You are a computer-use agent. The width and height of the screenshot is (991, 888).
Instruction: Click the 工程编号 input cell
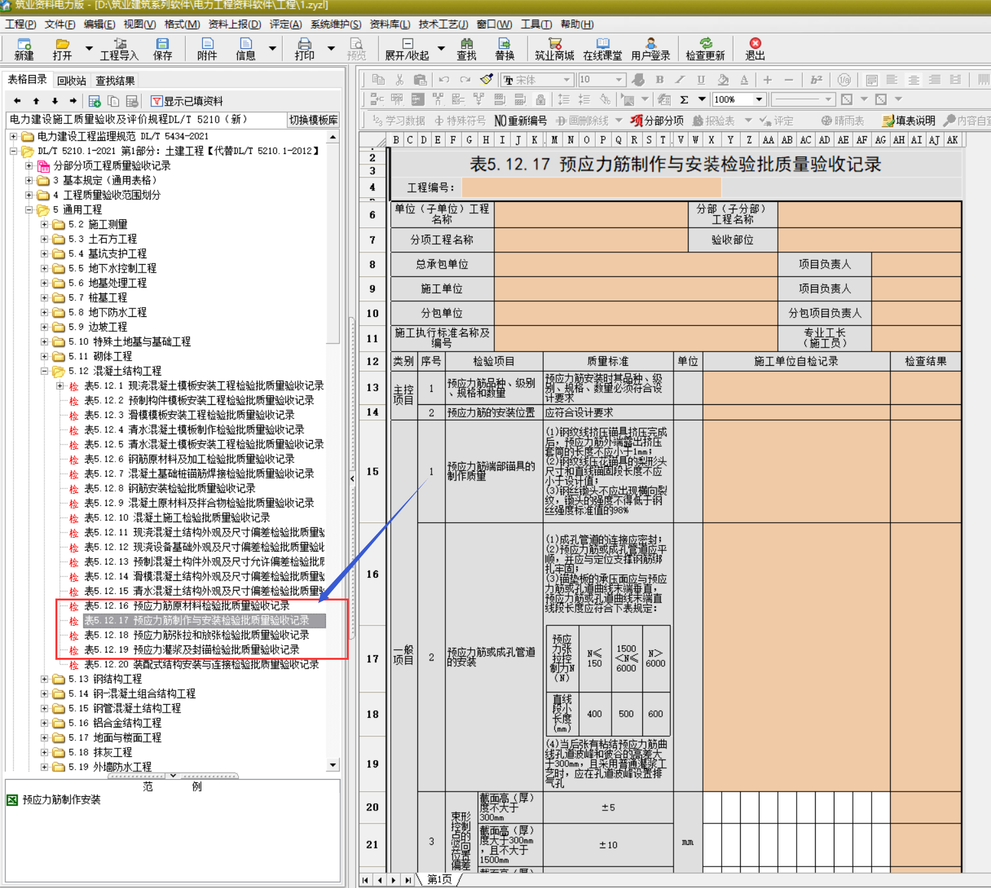pos(591,188)
